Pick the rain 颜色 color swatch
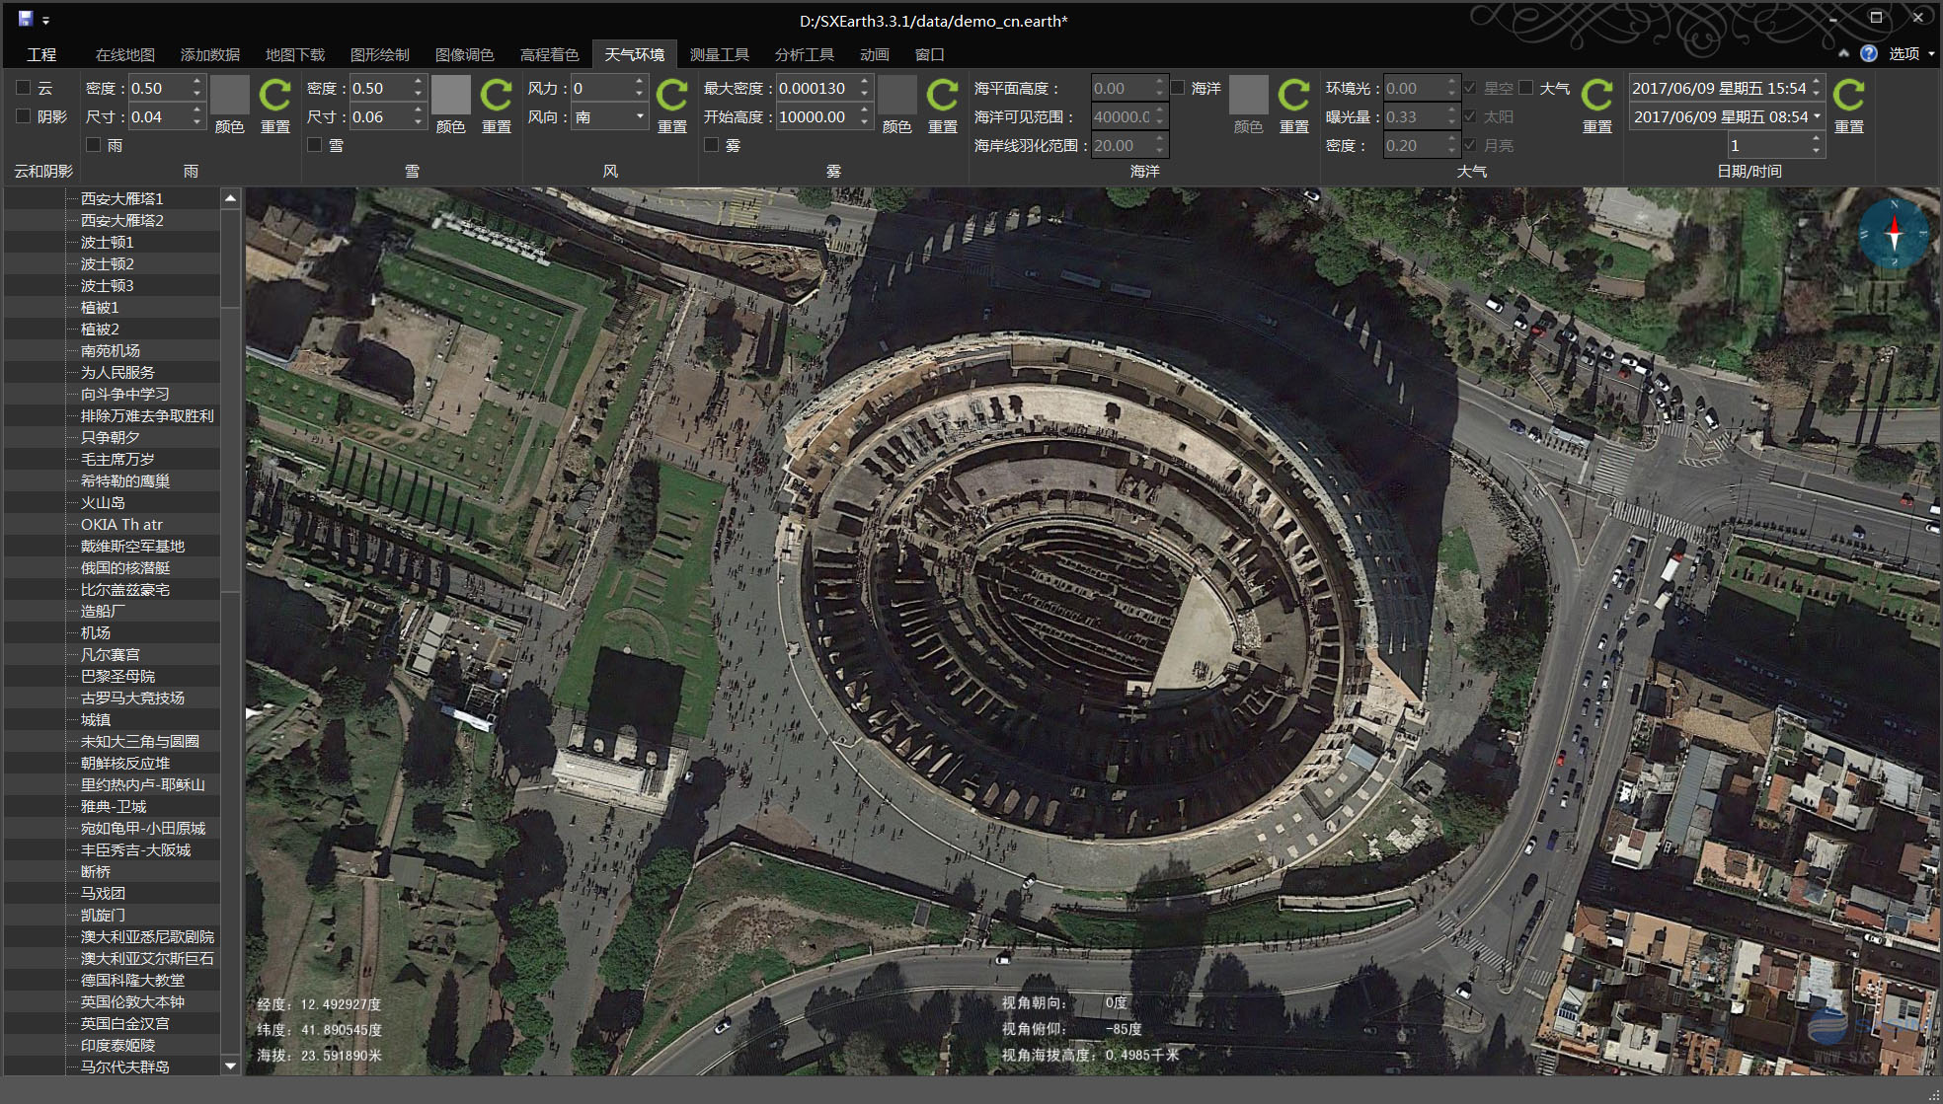The width and height of the screenshot is (1943, 1104). [230, 95]
